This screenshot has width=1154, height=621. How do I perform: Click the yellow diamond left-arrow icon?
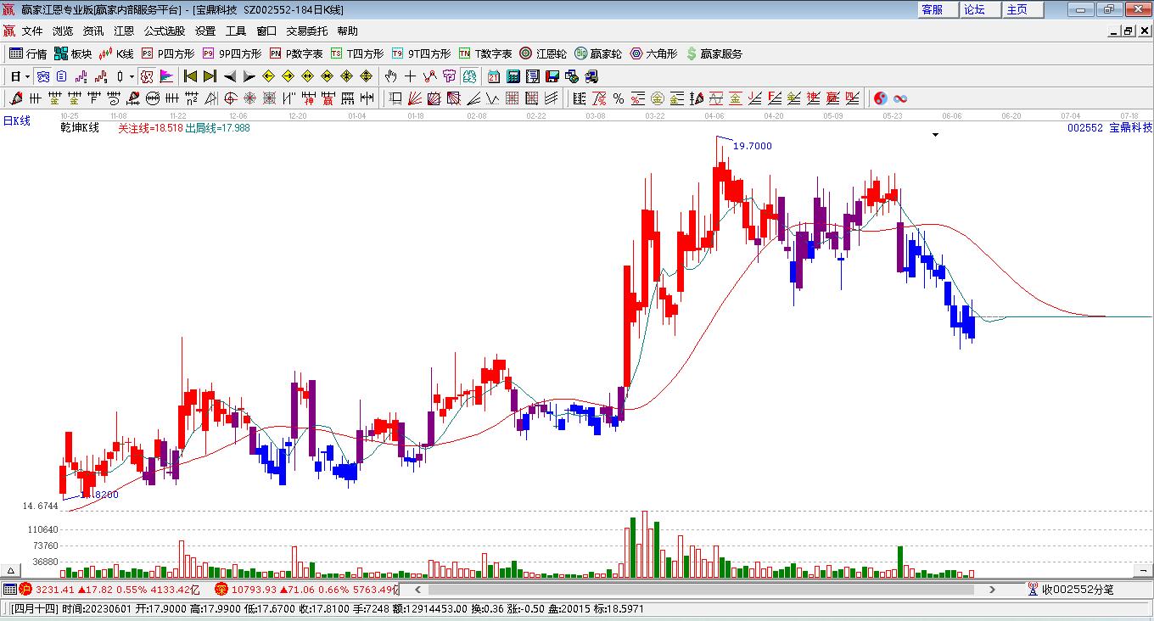pyautogui.click(x=268, y=76)
